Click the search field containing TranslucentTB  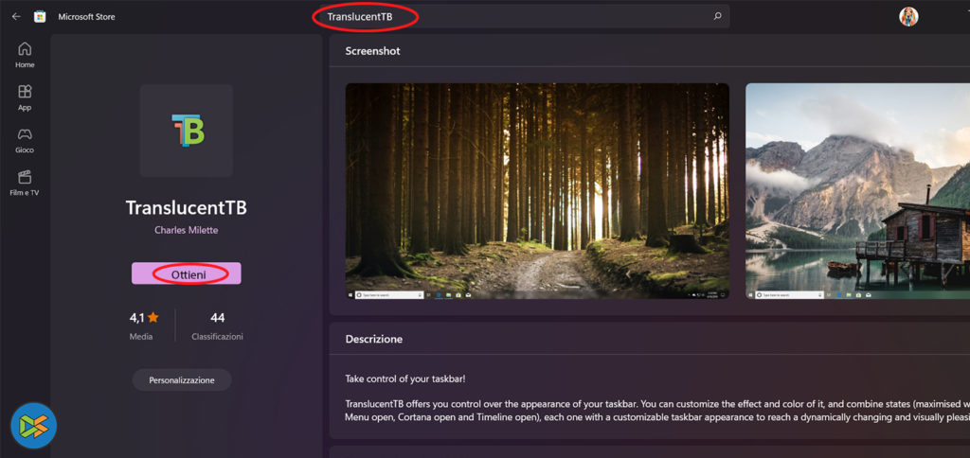pyautogui.click(x=524, y=17)
